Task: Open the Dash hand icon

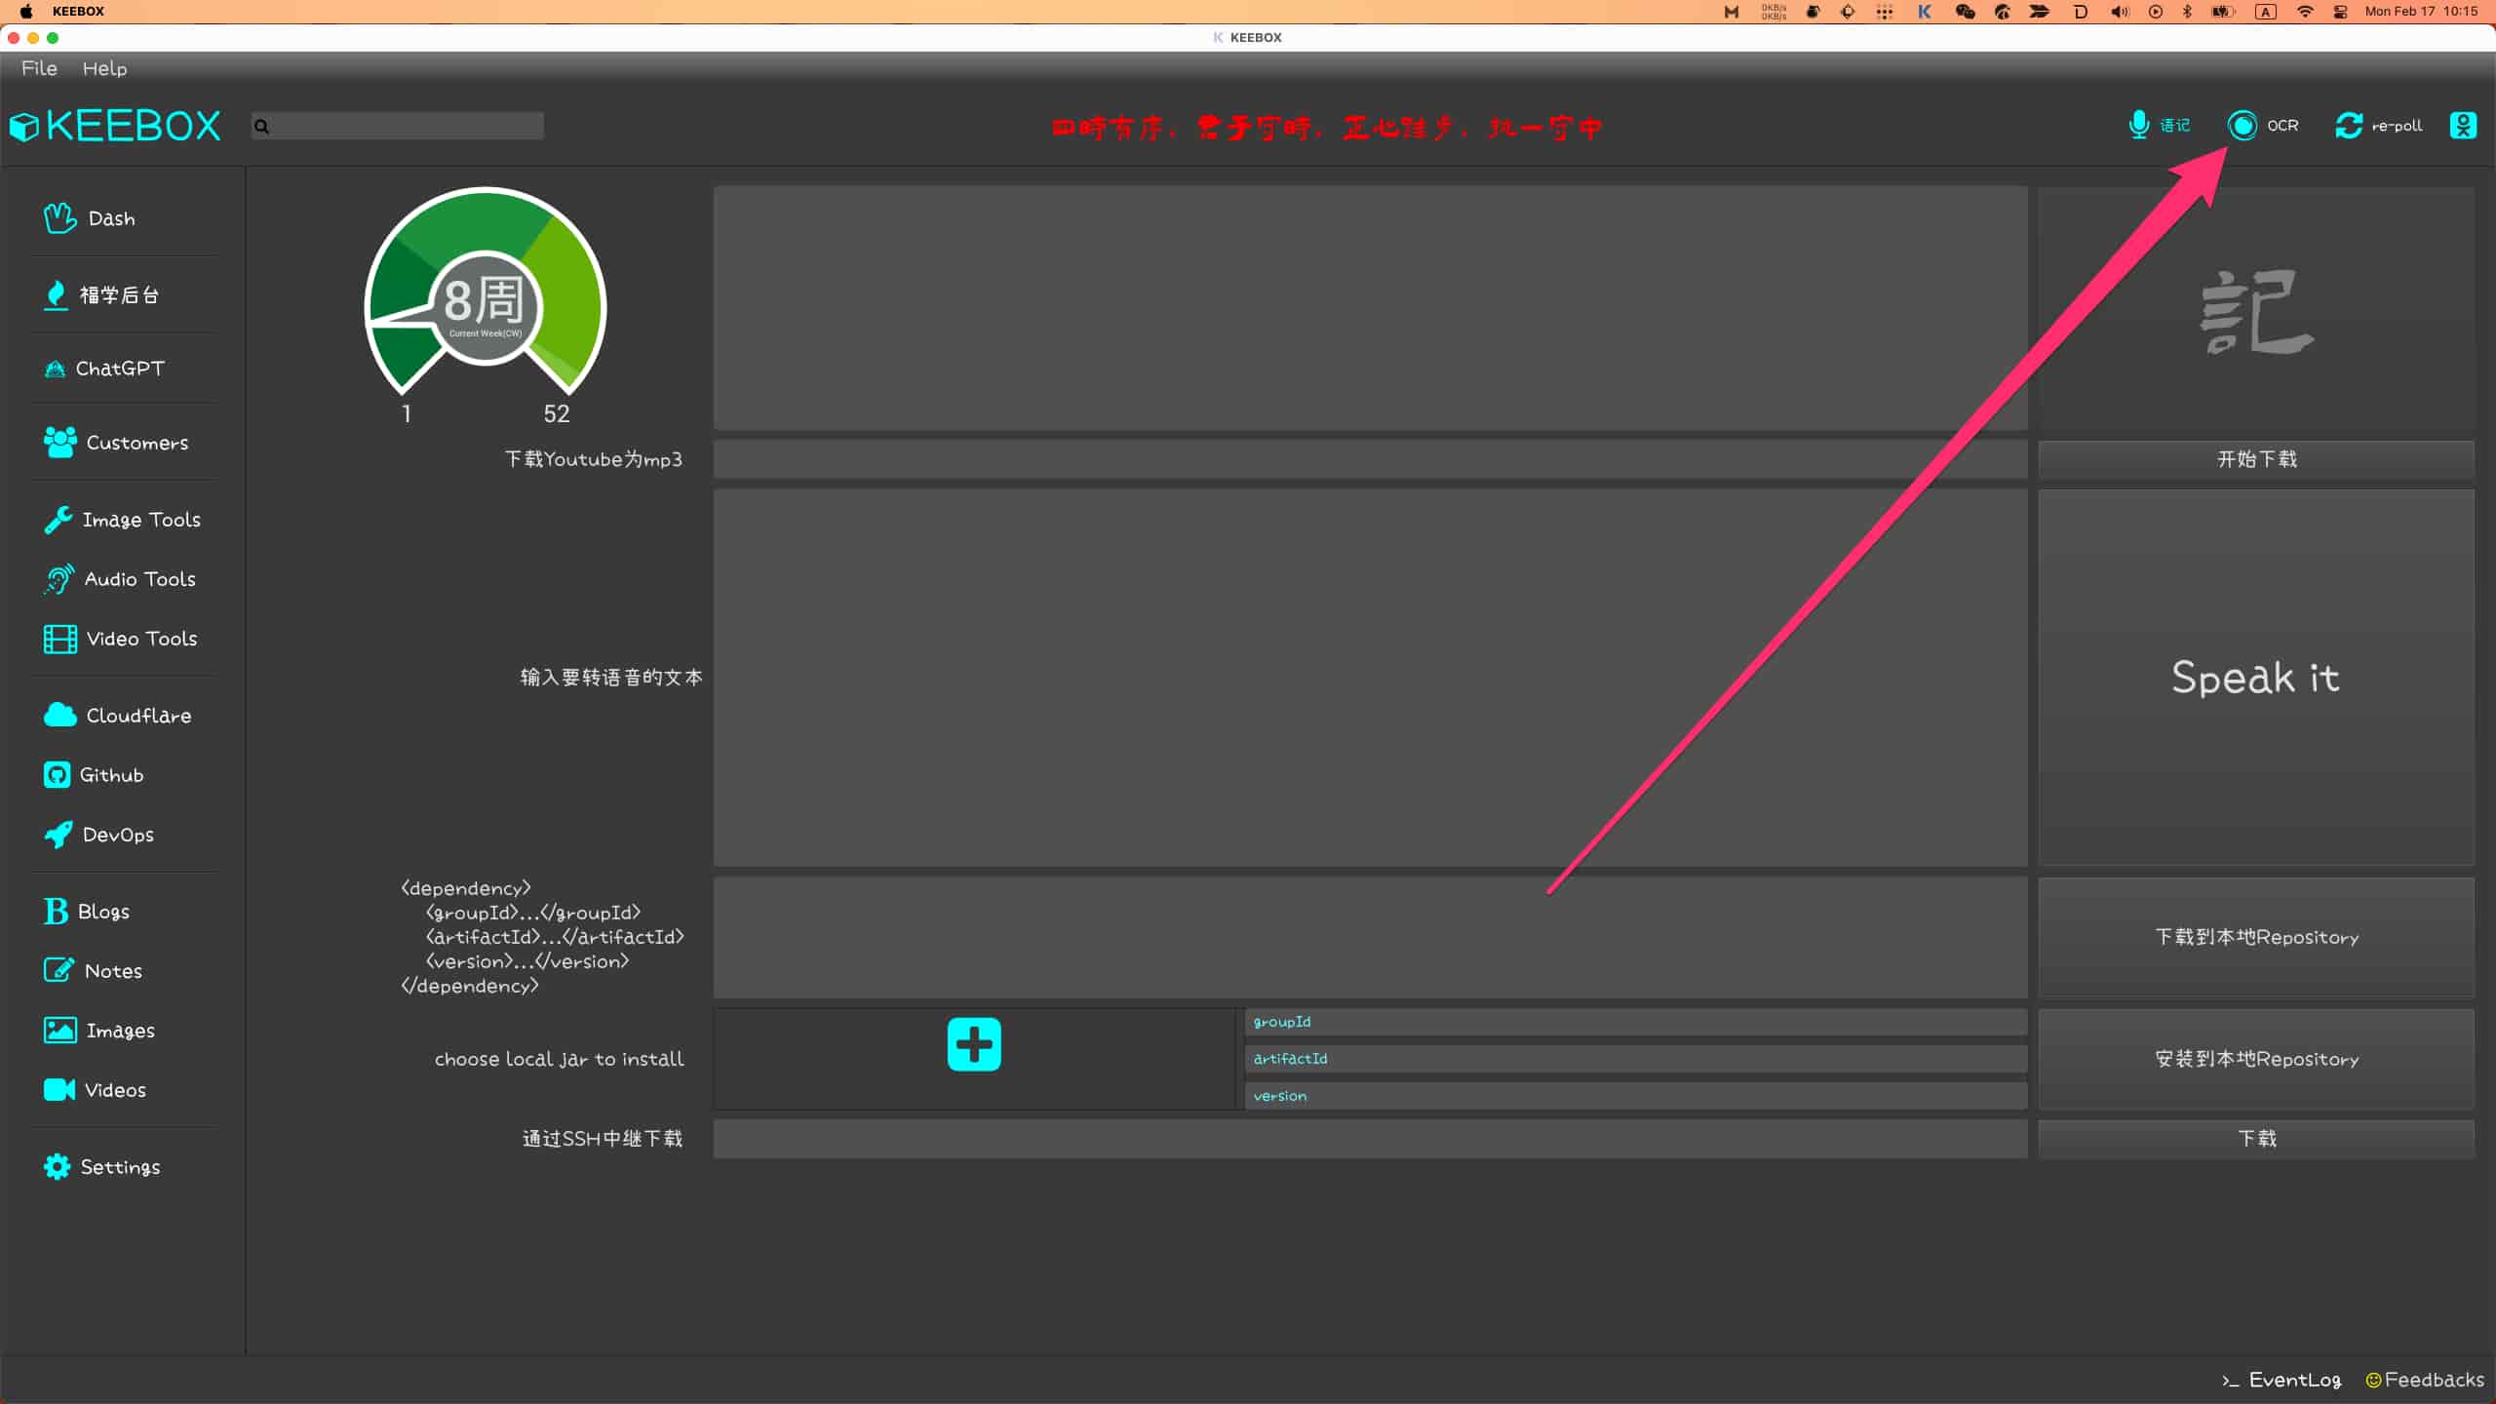Action: (59, 218)
